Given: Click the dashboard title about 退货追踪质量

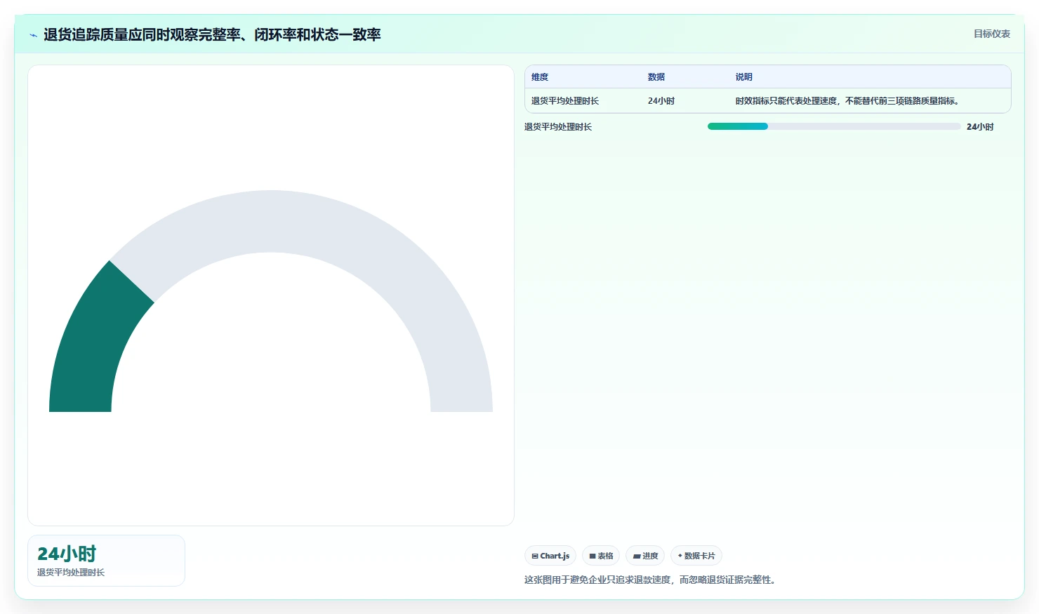Looking at the screenshot, I should (x=212, y=34).
